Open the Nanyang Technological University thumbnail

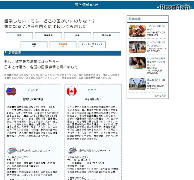click(137, 63)
